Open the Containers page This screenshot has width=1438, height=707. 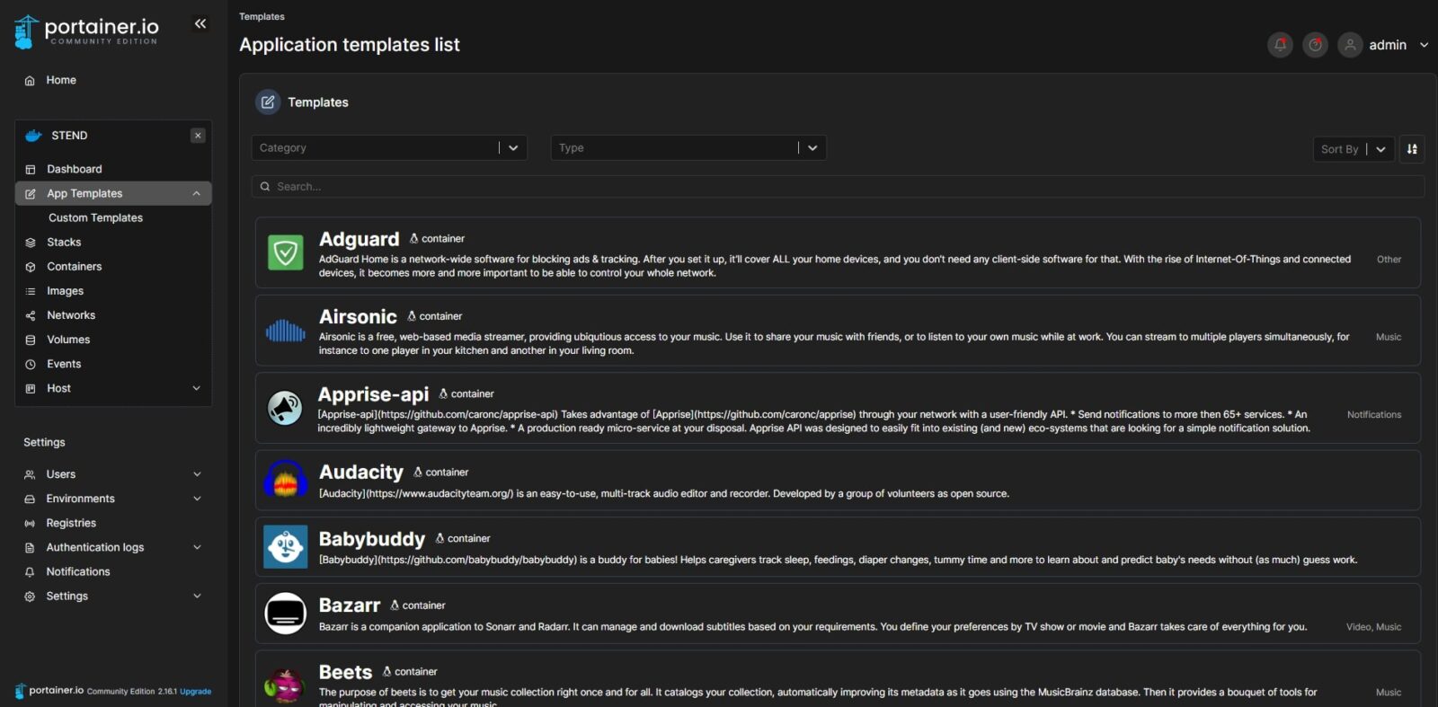click(x=74, y=267)
